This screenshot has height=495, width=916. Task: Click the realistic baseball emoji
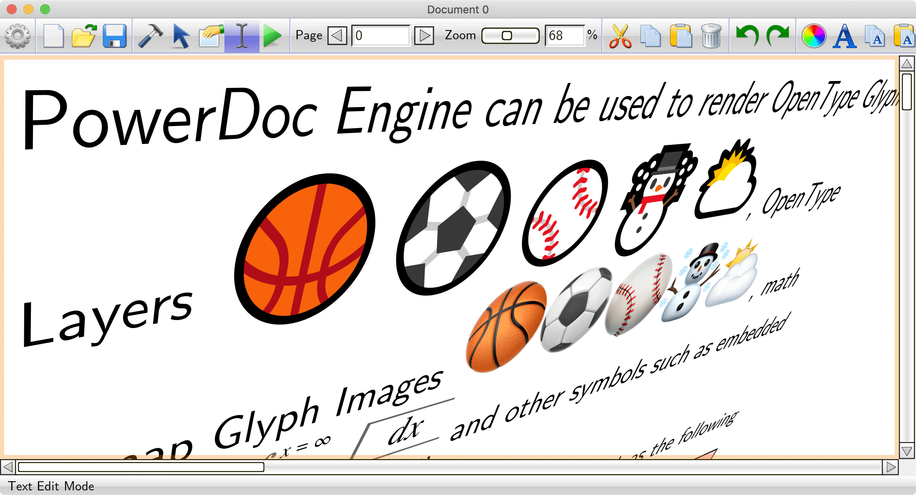[638, 295]
